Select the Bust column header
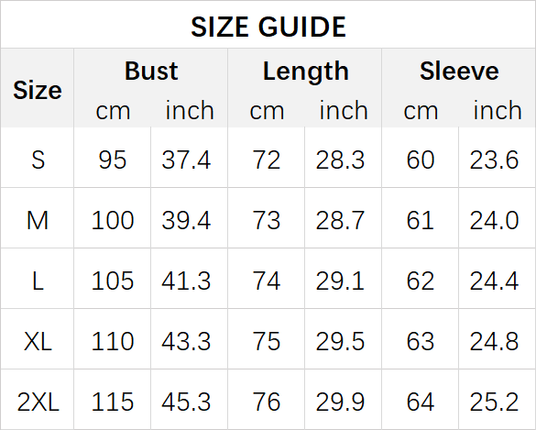 point(151,72)
